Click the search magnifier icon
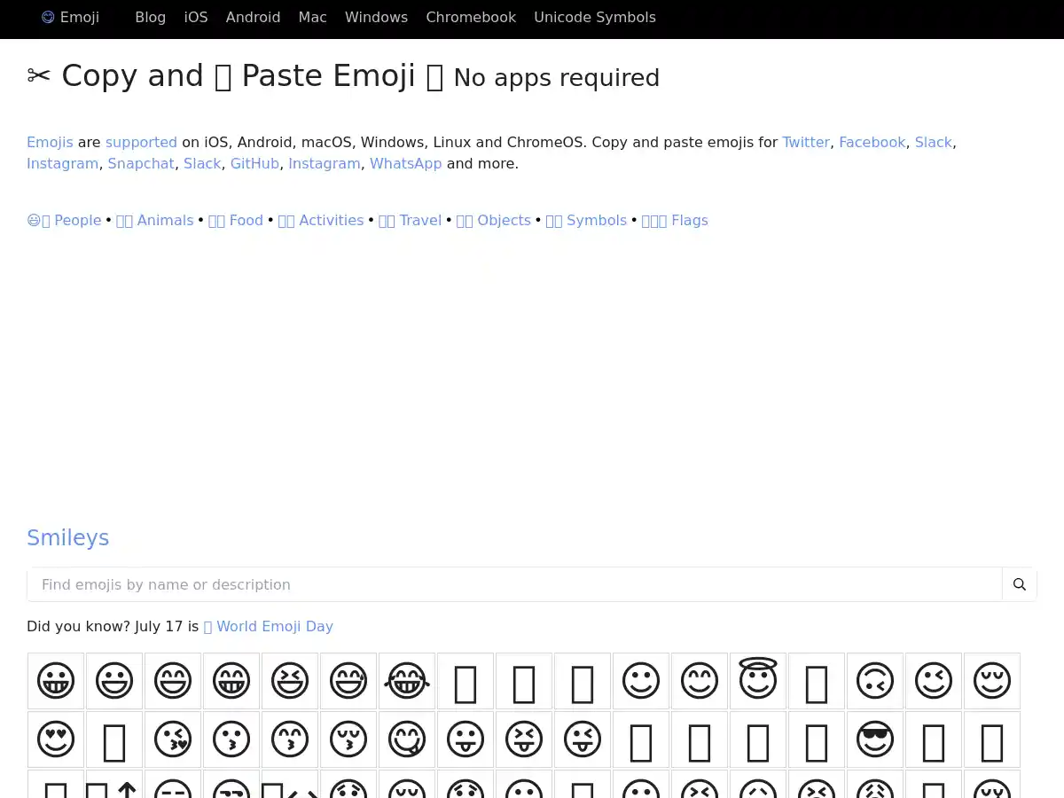This screenshot has width=1064, height=798. pos(1019,584)
